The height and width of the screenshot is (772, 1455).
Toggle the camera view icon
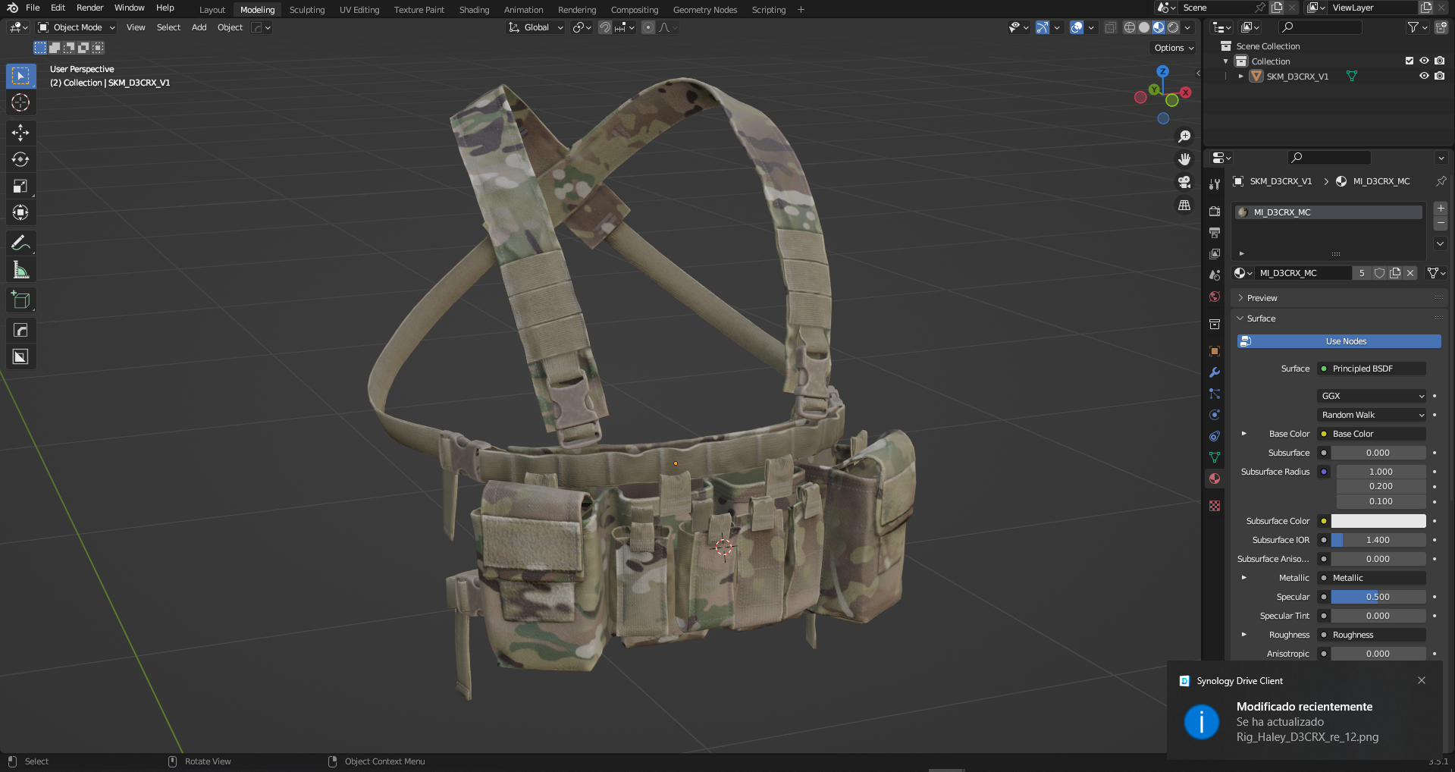(x=1184, y=182)
